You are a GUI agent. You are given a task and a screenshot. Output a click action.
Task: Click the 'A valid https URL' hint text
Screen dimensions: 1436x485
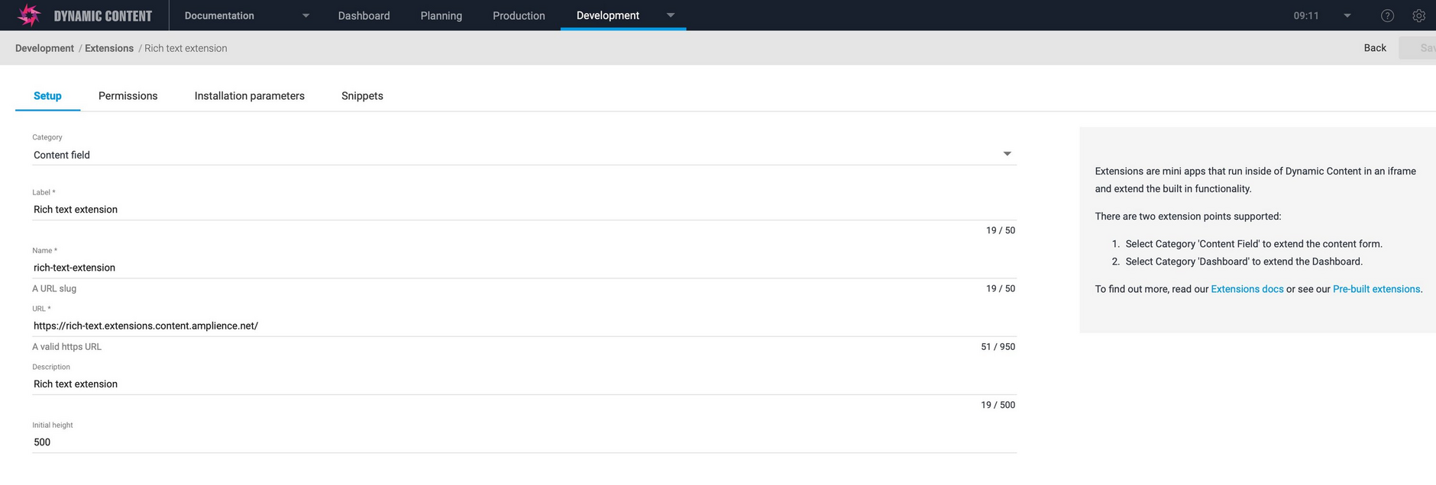pos(66,347)
